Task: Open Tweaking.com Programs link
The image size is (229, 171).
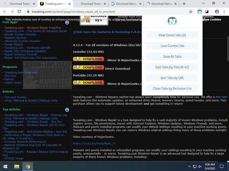Action: pyautogui.click(x=21, y=73)
